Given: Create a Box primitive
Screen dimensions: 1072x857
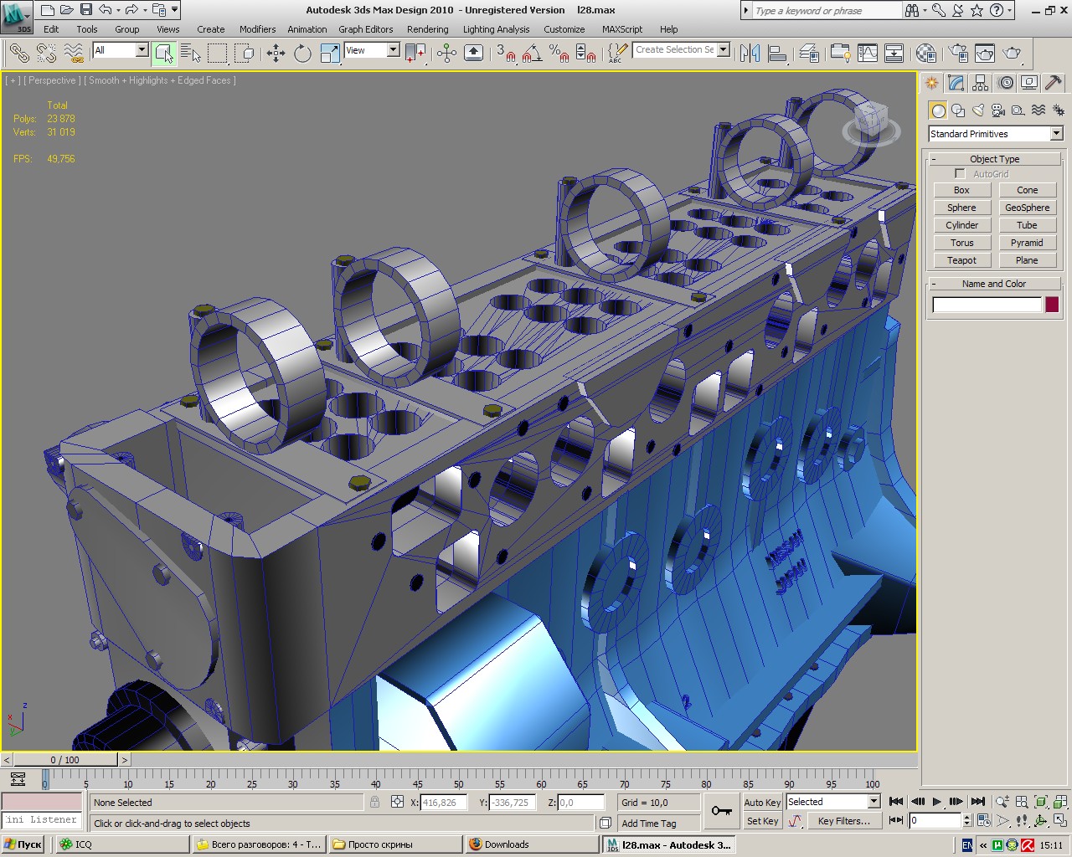Looking at the screenshot, I should [x=961, y=190].
